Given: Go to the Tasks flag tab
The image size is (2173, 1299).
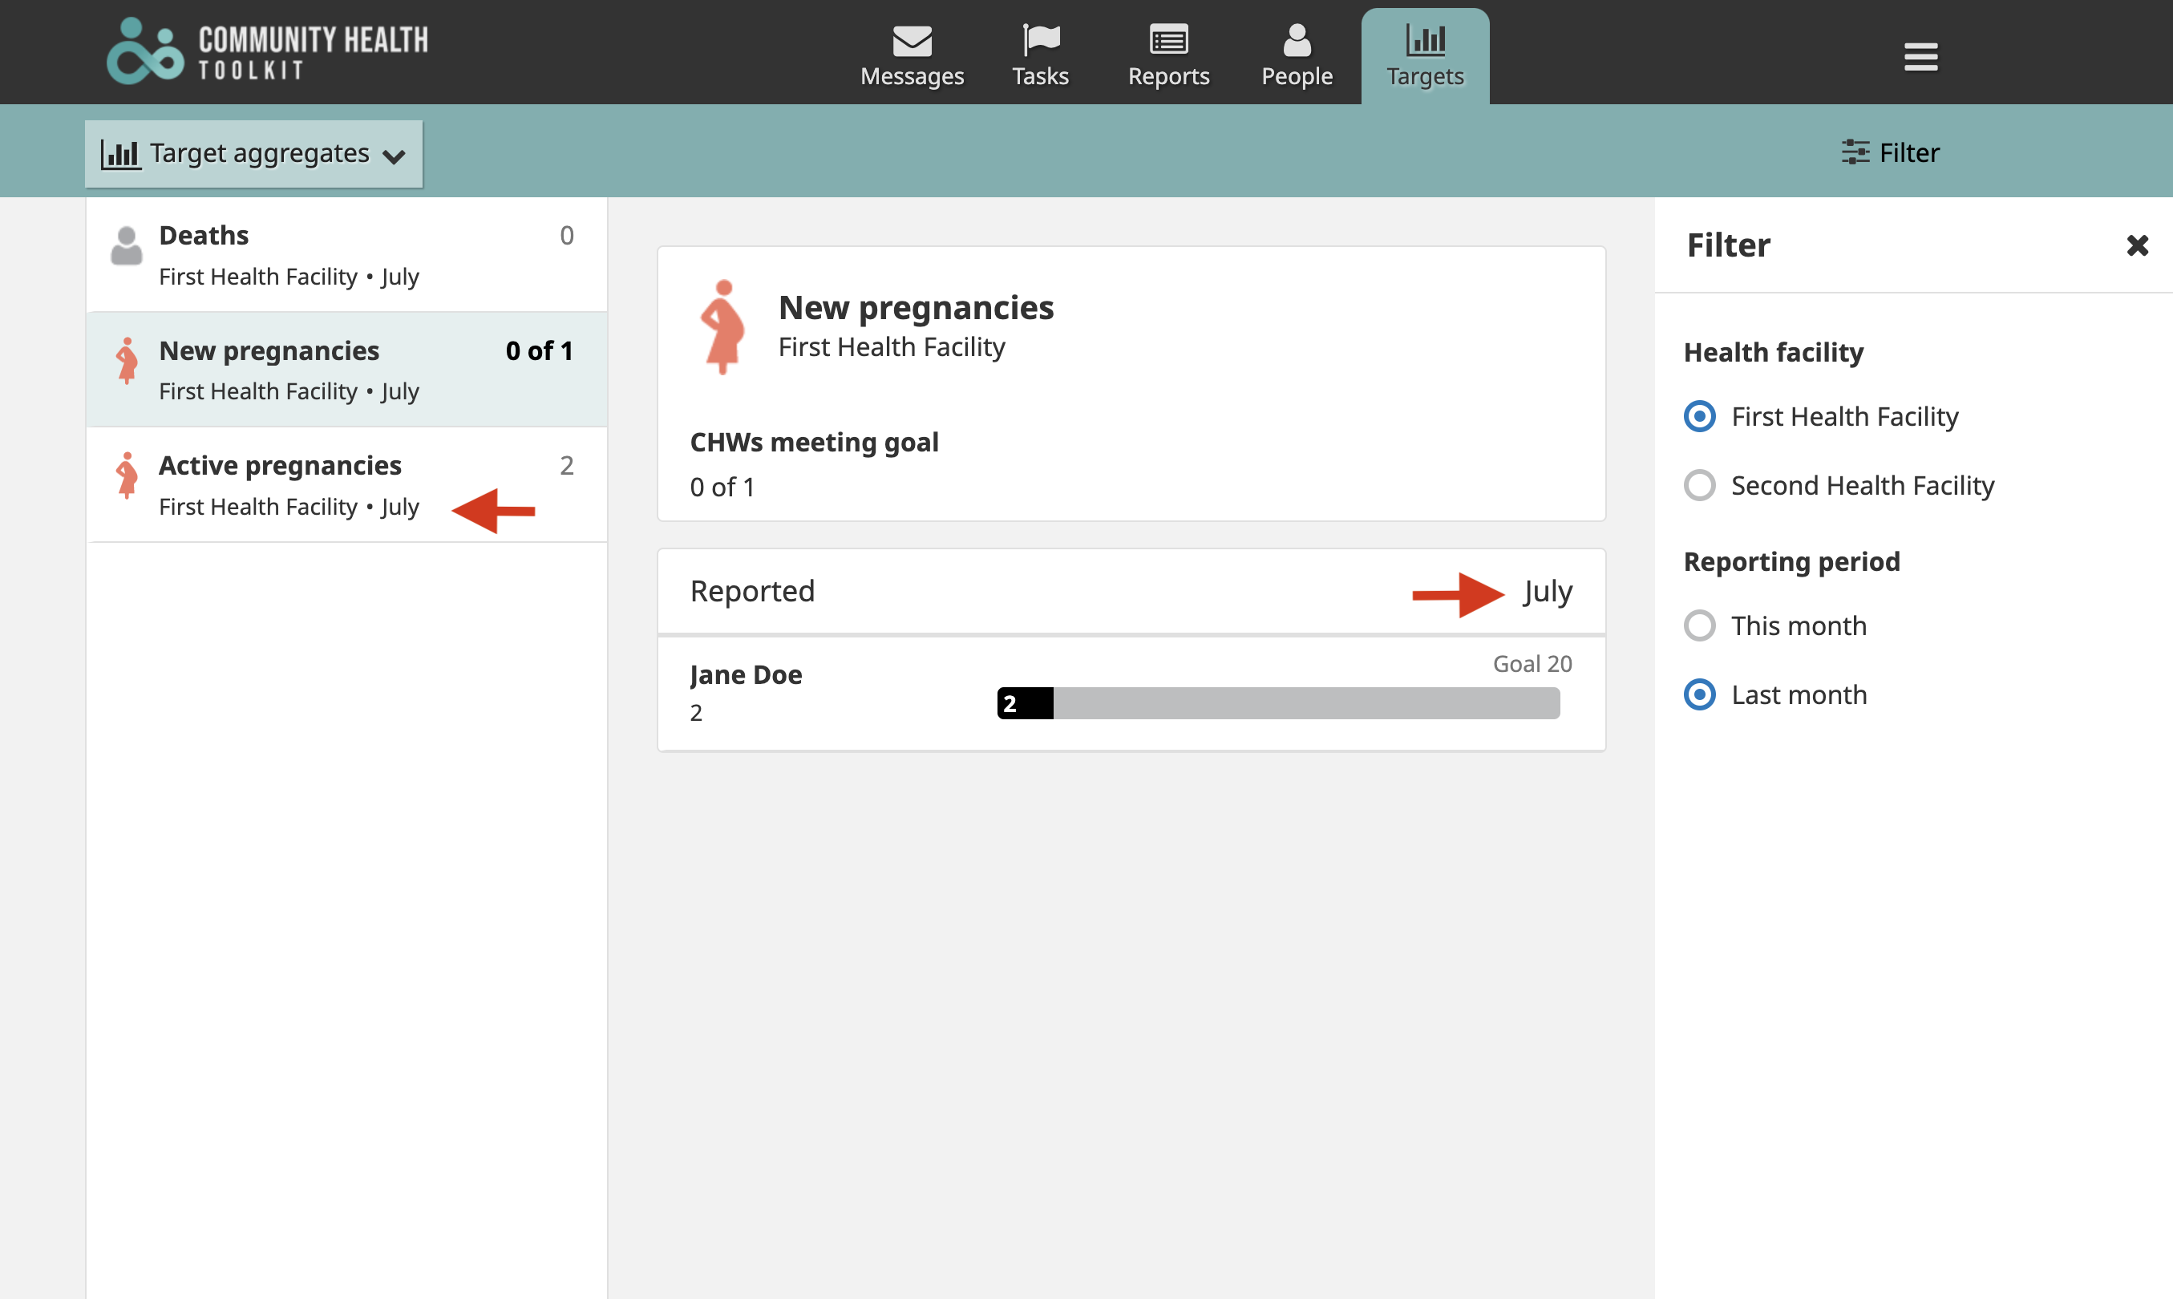Looking at the screenshot, I should coord(1040,56).
